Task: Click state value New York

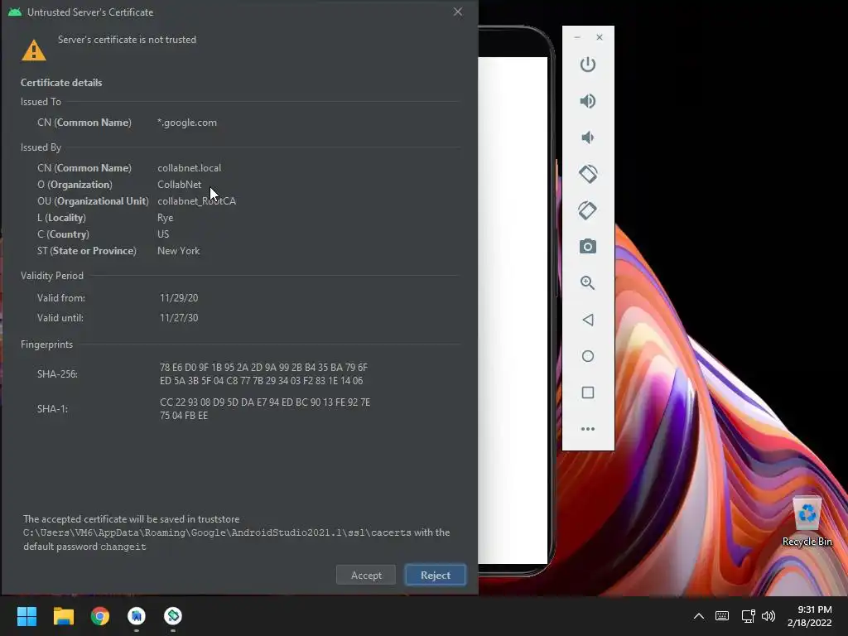Action: pyautogui.click(x=179, y=251)
